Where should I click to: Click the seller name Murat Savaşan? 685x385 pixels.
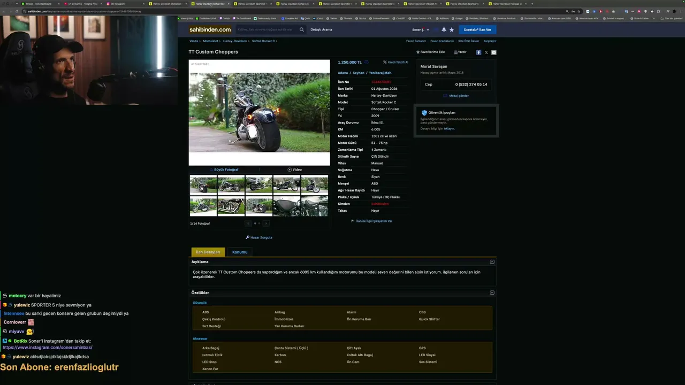coord(433,66)
